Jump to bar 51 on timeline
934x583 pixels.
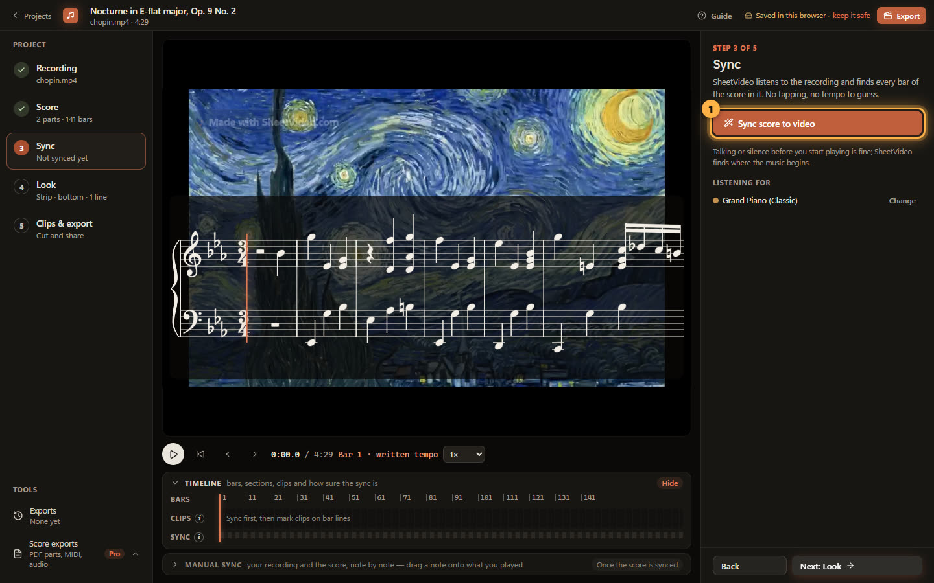(355, 497)
